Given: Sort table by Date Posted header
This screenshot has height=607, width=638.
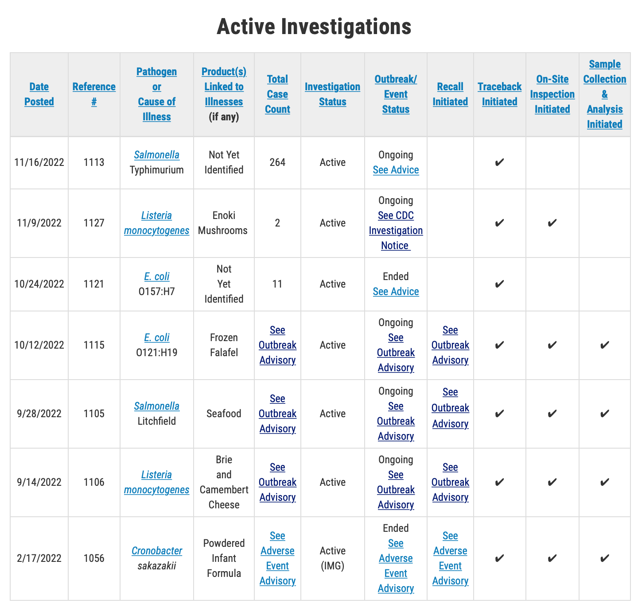Looking at the screenshot, I should pos(39,94).
